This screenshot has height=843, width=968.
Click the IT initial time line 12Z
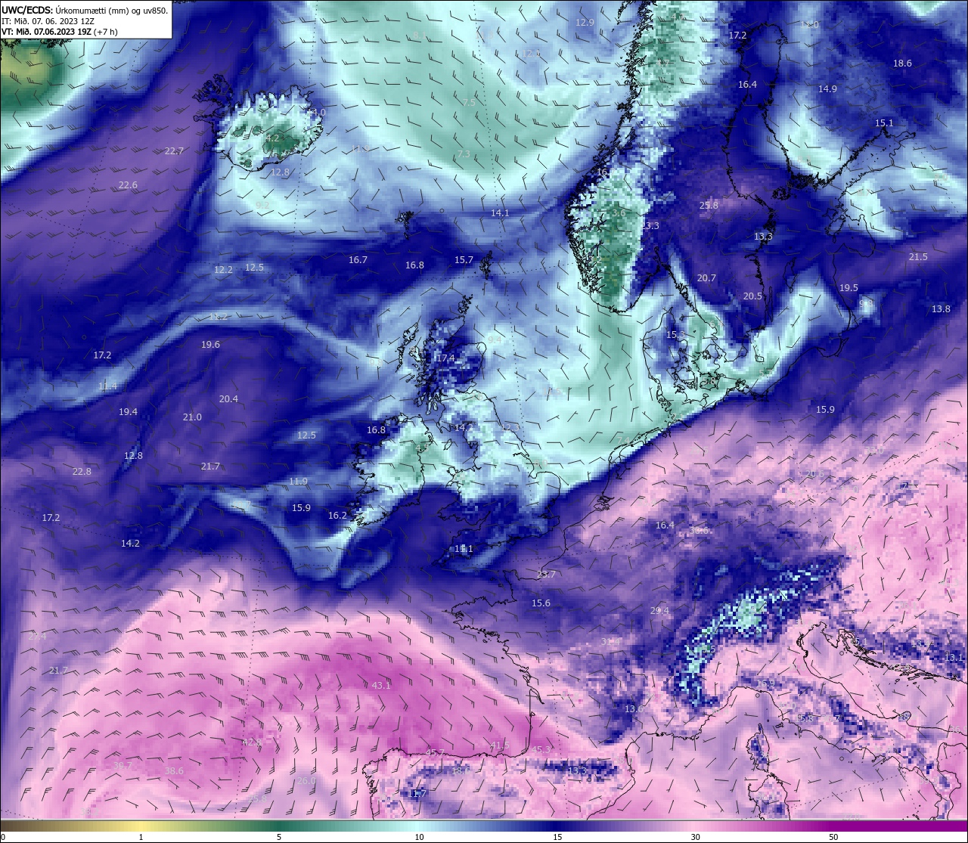pyautogui.click(x=48, y=21)
